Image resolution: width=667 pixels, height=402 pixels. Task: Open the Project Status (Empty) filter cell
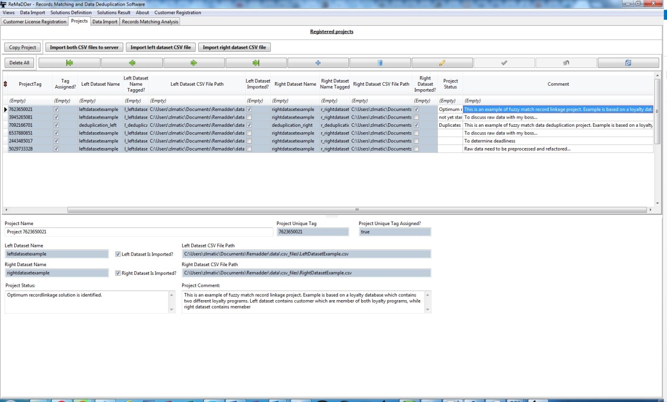coord(449,101)
